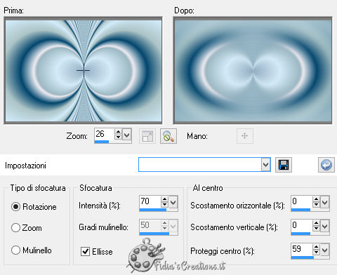Decrease Proteggi centro with down spinner
The image size is (337, 275).
(x=316, y=252)
